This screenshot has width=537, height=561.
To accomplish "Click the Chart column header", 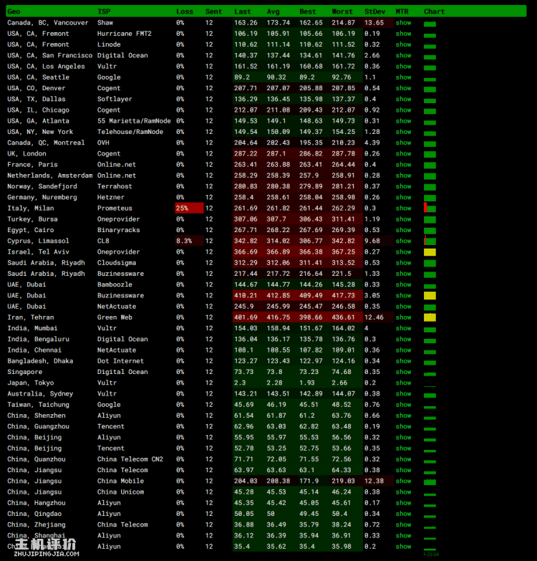I will [x=434, y=11].
